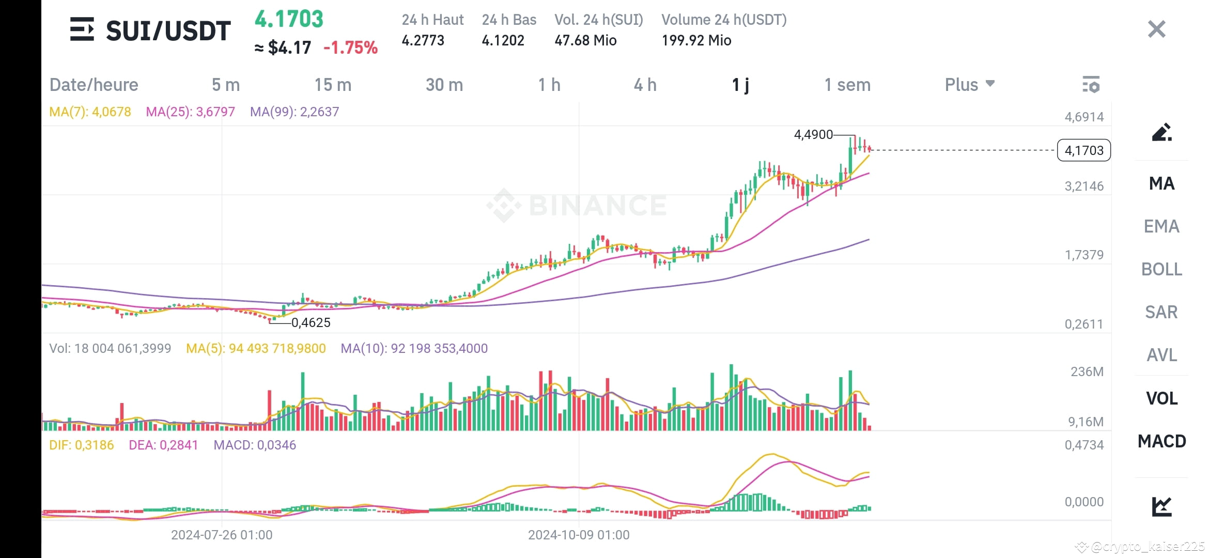Image resolution: width=1209 pixels, height=558 pixels.
Task: Toggle the VOL indicator panel
Action: (x=1161, y=398)
